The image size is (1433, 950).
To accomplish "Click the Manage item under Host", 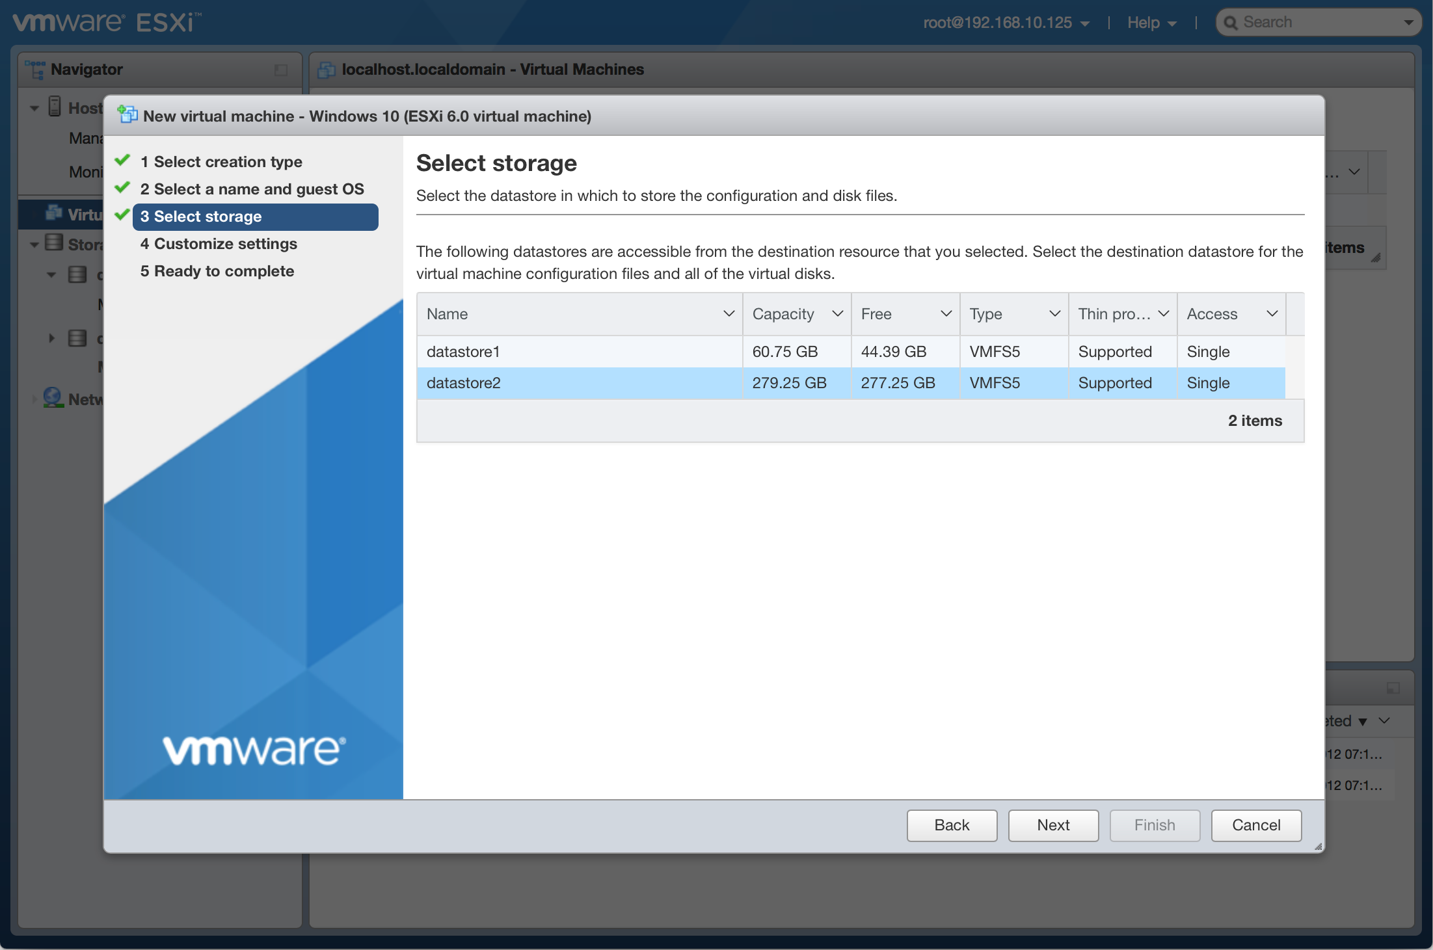I will pos(86,139).
